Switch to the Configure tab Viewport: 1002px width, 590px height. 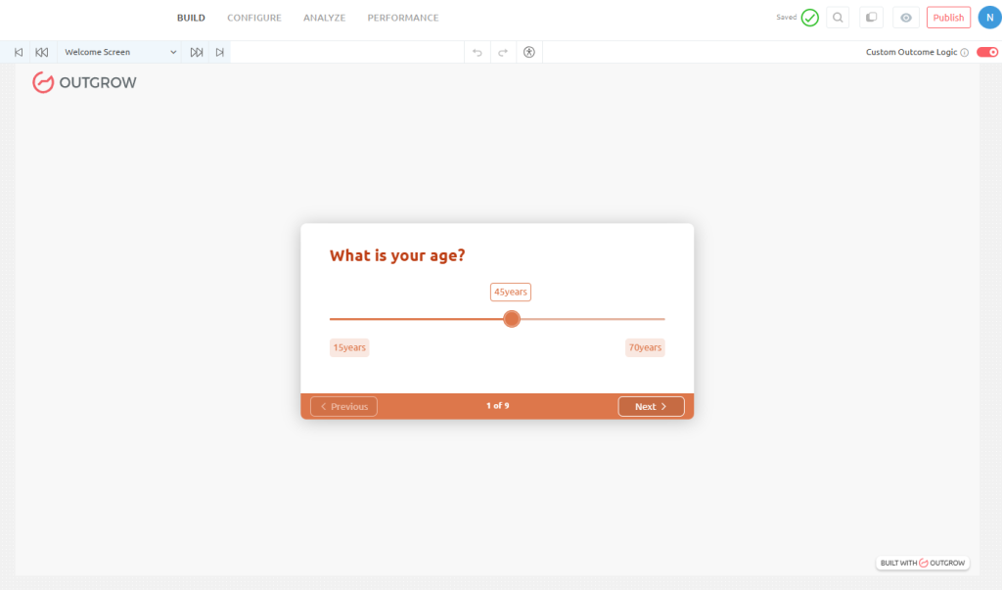[x=254, y=18]
